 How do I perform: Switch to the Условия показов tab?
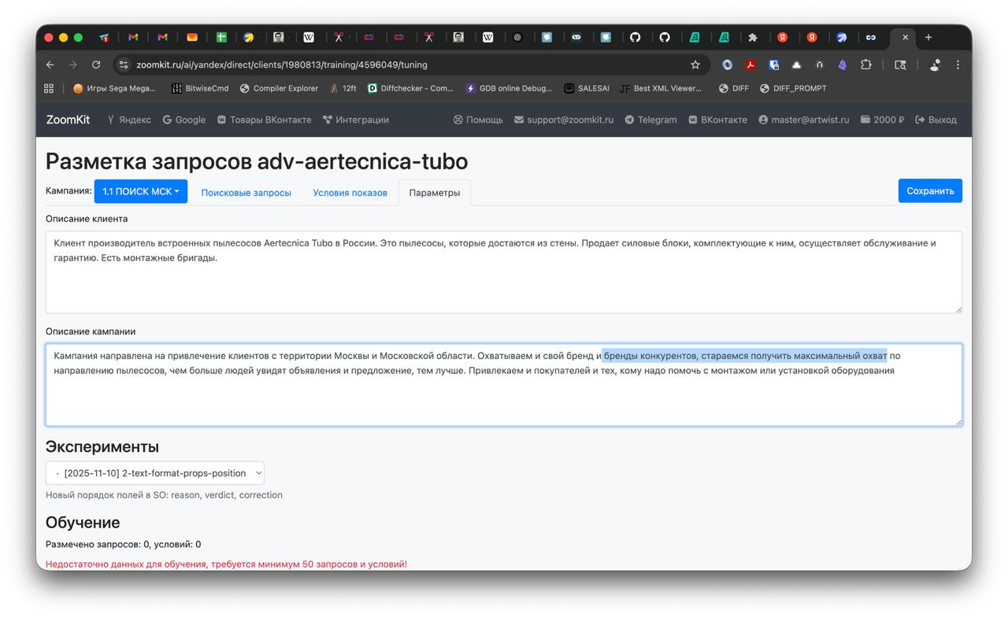pos(350,192)
